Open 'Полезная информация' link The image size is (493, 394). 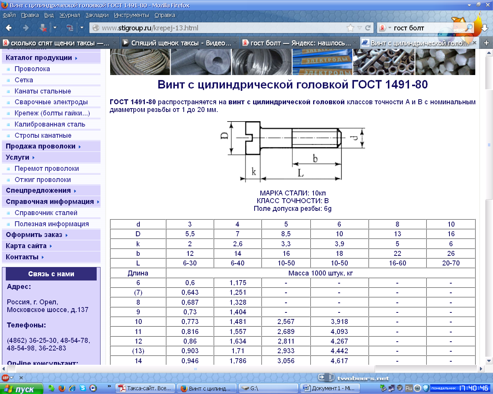pos(52,224)
